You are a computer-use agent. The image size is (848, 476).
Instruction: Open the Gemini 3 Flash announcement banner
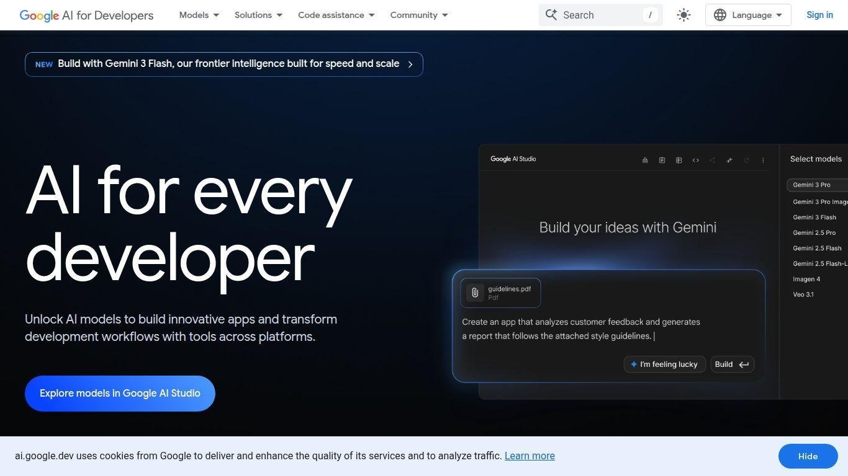[x=223, y=64]
